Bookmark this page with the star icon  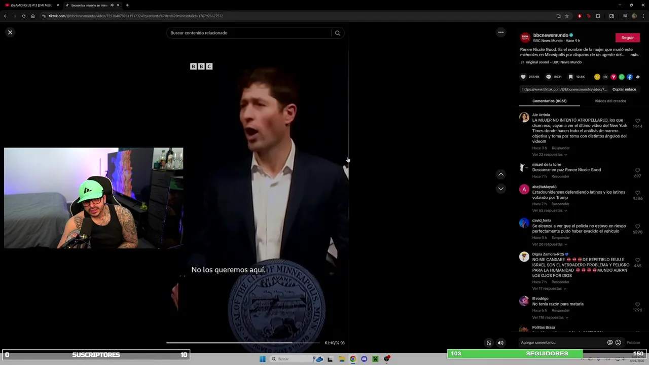point(567,16)
